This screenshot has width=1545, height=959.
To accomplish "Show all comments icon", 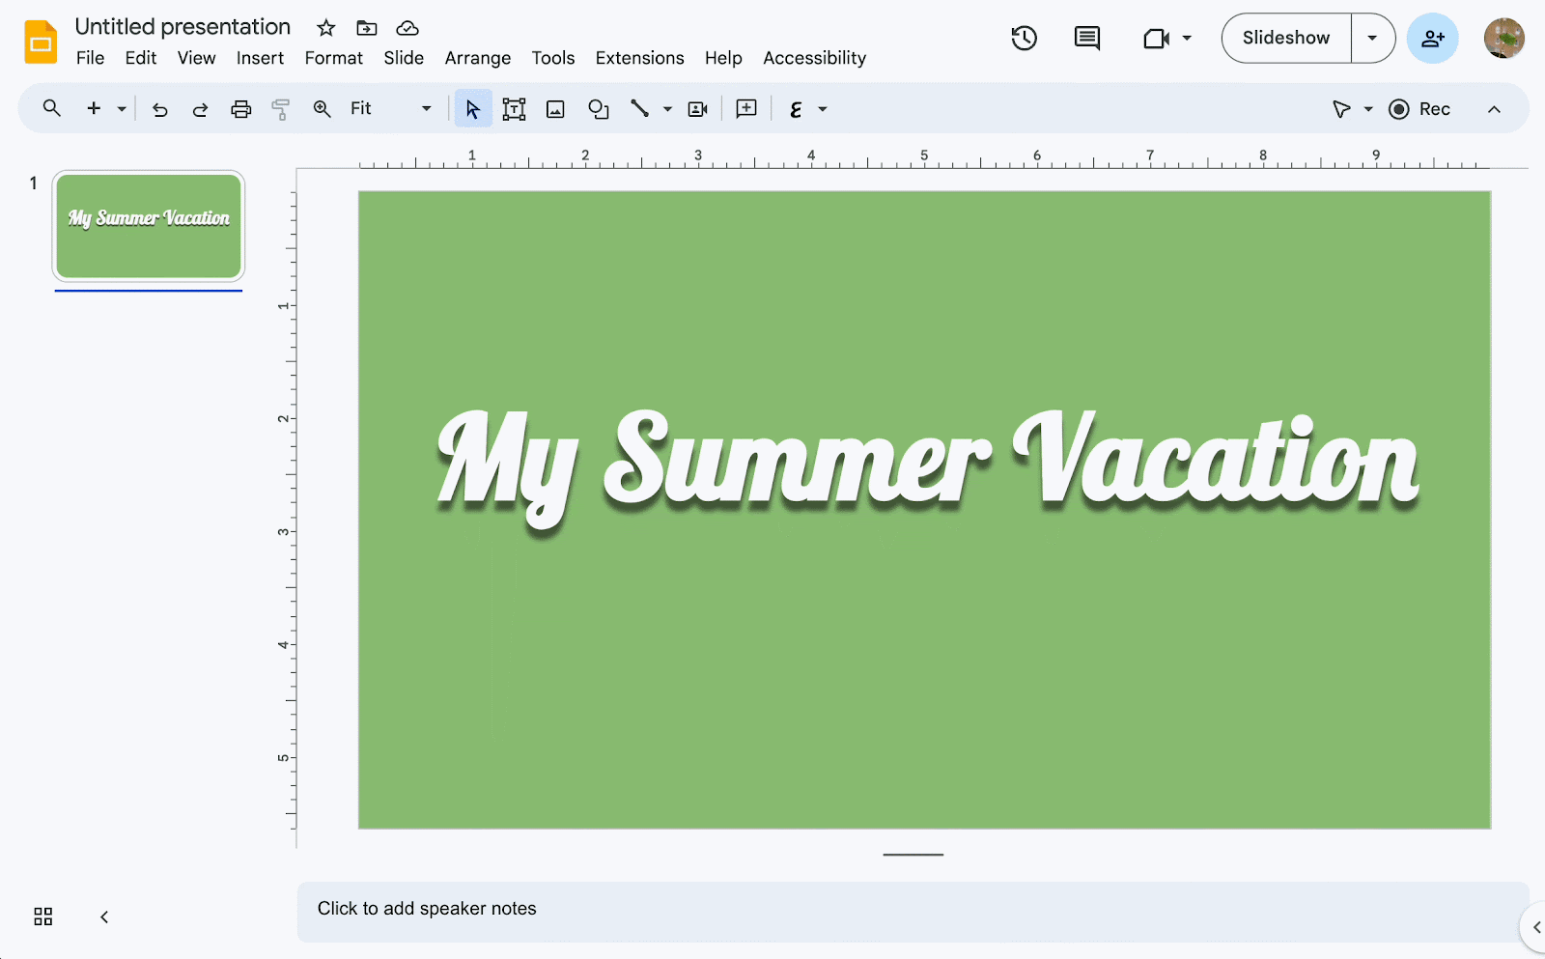I will coord(1087,38).
